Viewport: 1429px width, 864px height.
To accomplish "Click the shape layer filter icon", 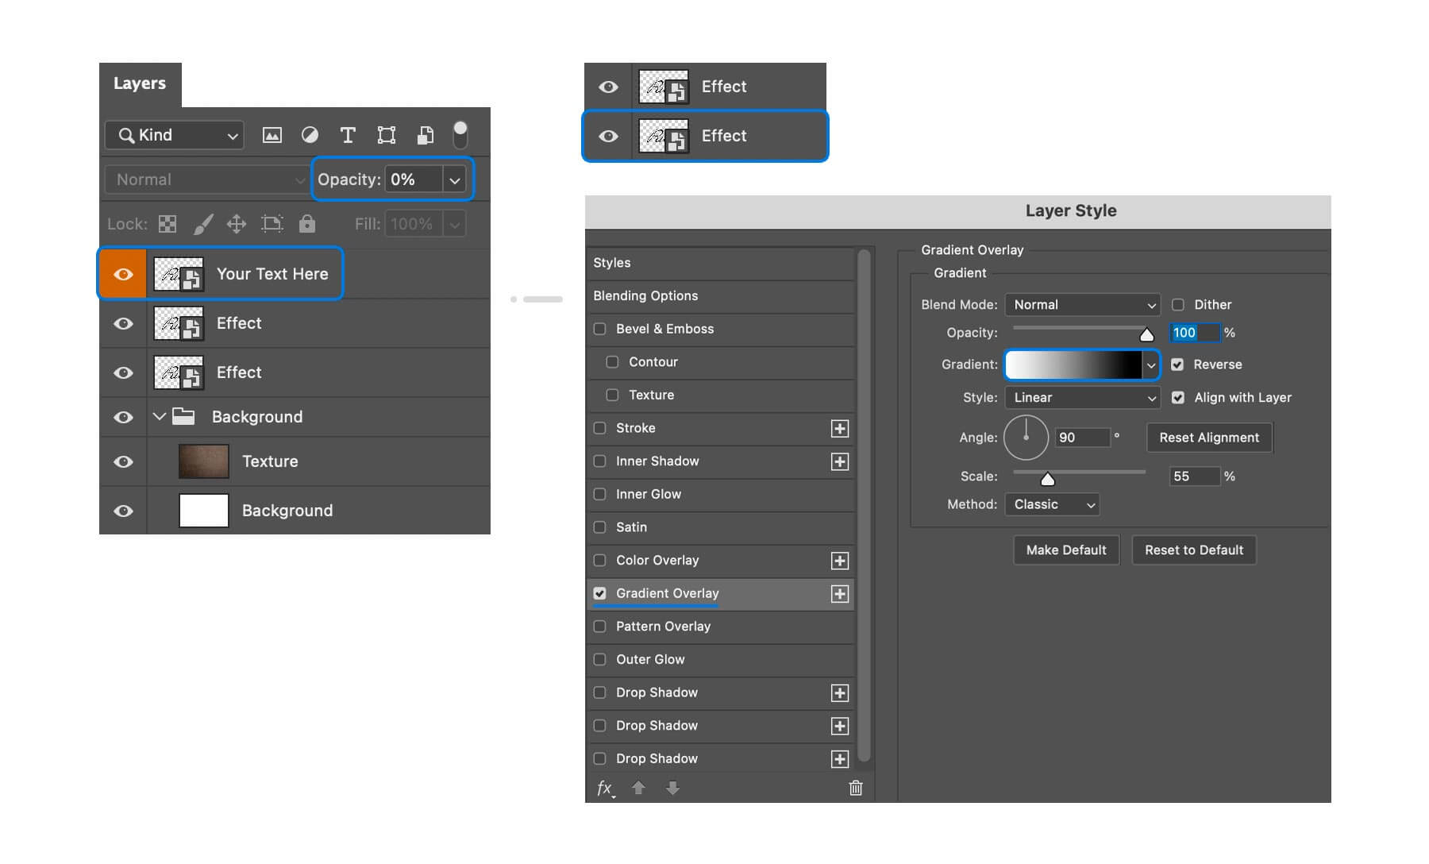I will pos(387,135).
